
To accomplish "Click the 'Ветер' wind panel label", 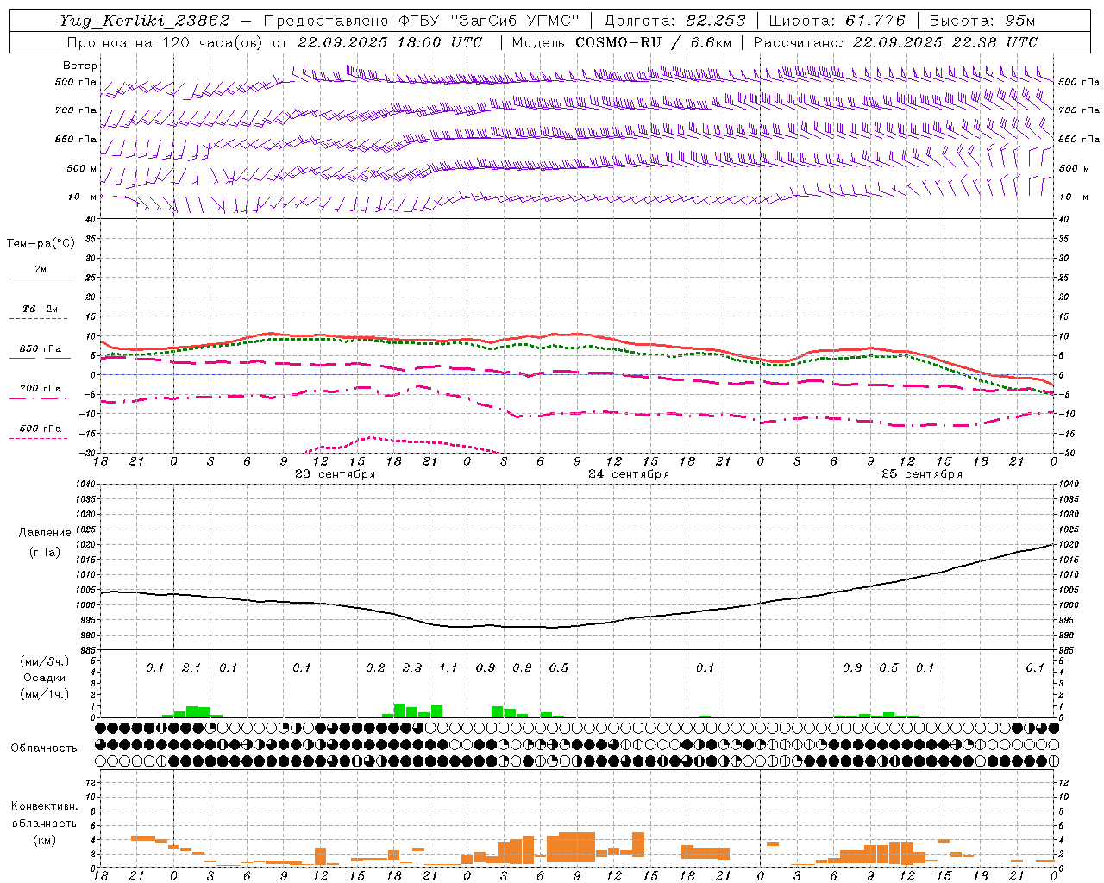I will pos(80,66).
